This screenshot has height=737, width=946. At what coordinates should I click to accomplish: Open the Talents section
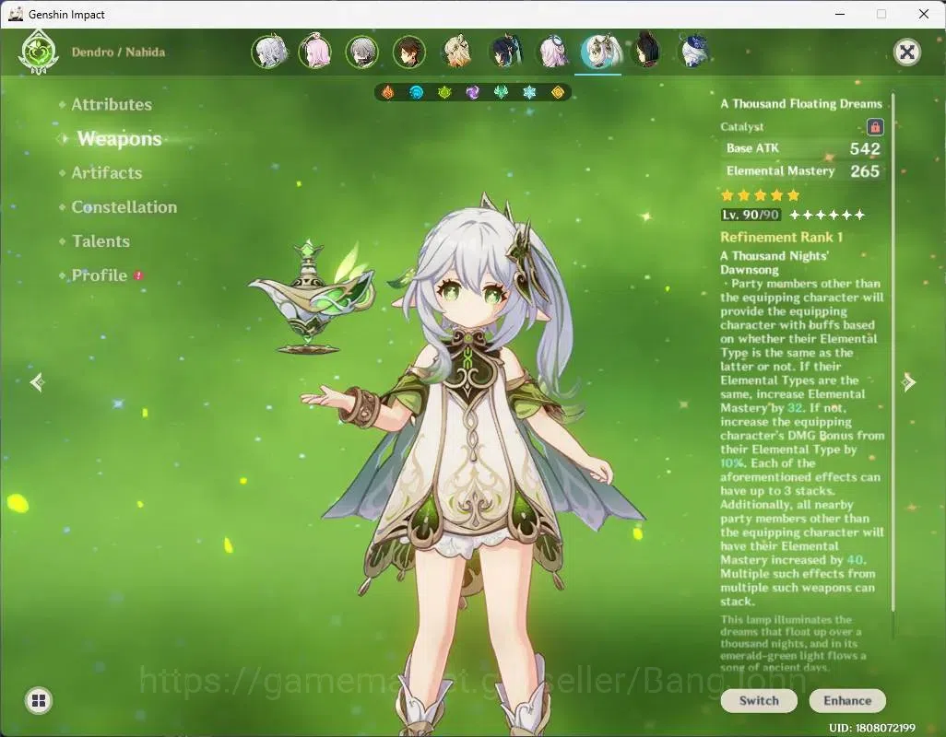tap(101, 241)
